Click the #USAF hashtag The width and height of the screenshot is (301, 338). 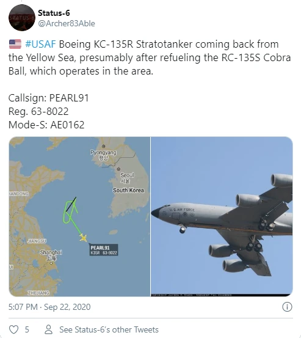(40, 44)
